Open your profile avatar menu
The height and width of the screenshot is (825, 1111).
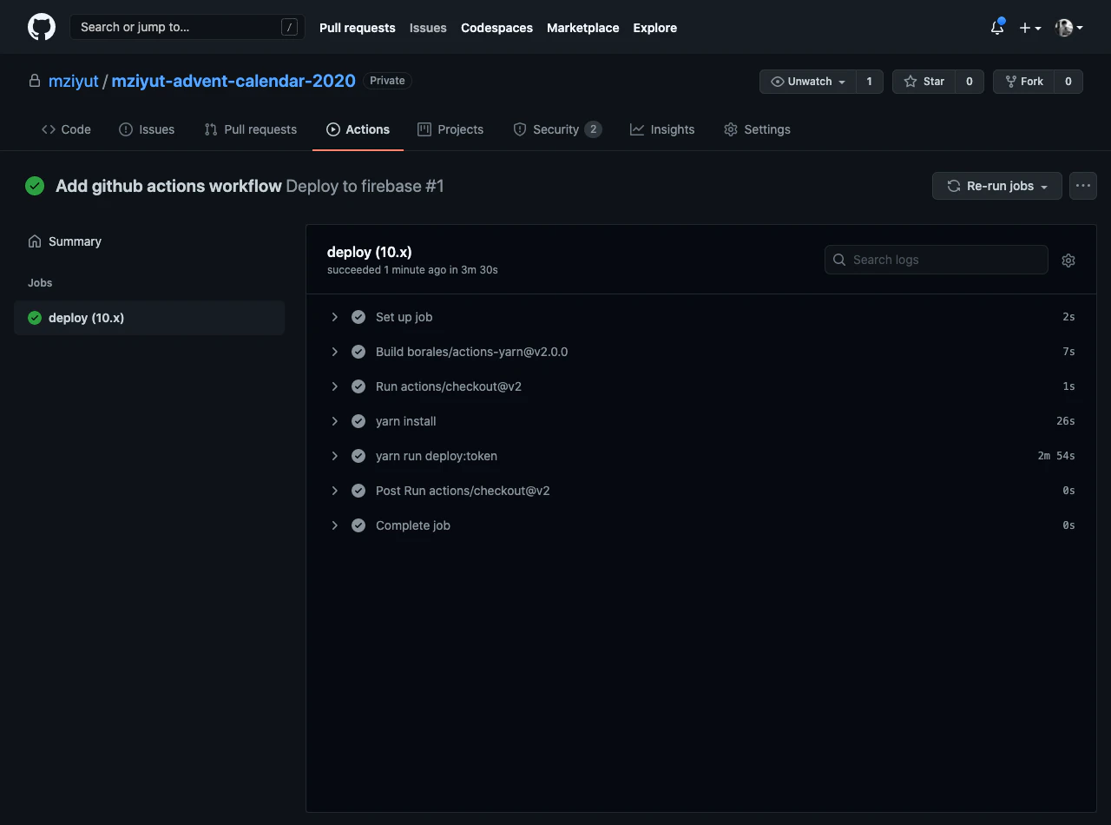[x=1064, y=27]
